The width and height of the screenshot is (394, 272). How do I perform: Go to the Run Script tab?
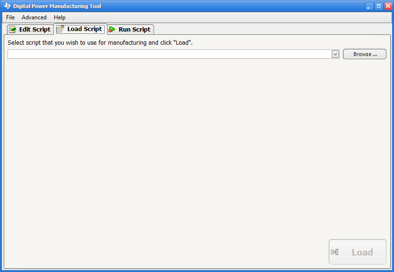[134, 30]
